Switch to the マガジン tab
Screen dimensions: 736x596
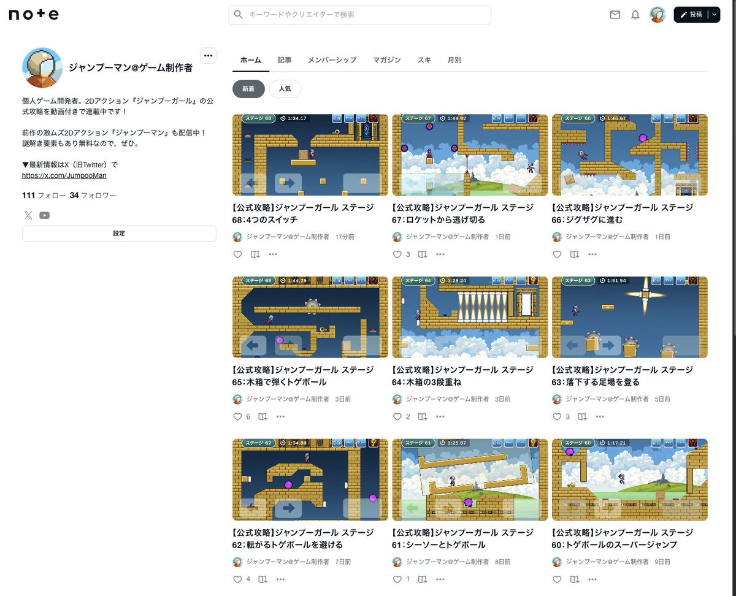point(387,60)
